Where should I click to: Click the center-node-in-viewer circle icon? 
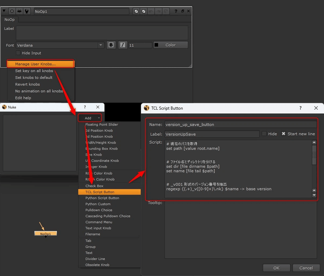12,11
